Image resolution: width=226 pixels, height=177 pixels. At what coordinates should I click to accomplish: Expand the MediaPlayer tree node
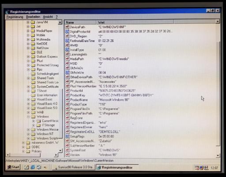[x=28, y=31]
